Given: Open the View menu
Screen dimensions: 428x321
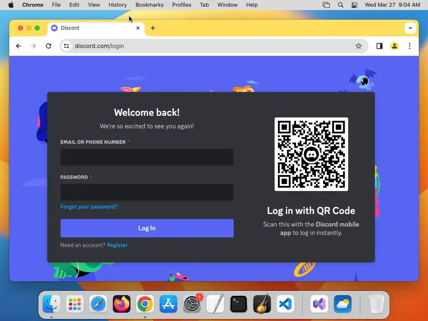Looking at the screenshot, I should click(x=94, y=5).
